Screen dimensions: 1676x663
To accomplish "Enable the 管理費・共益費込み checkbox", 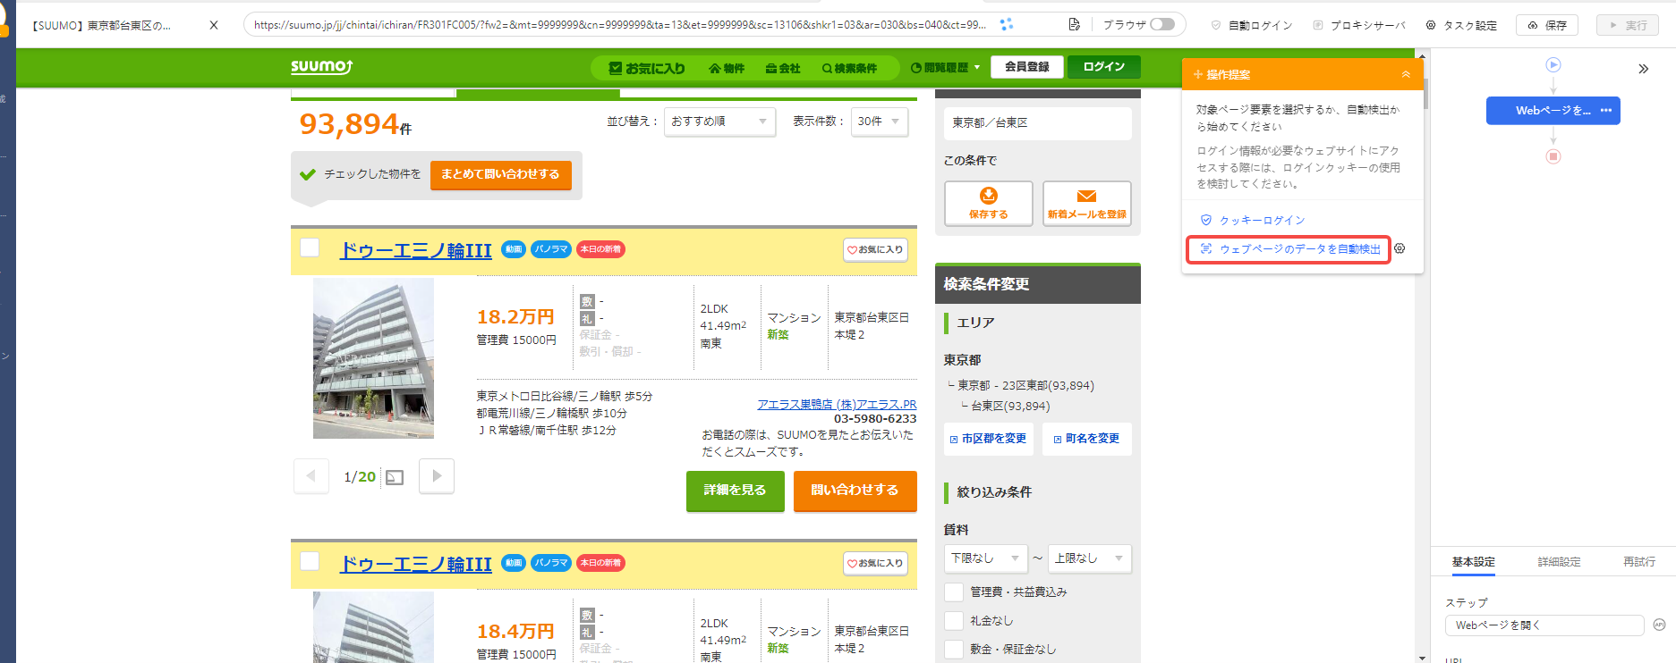I will pos(954,592).
